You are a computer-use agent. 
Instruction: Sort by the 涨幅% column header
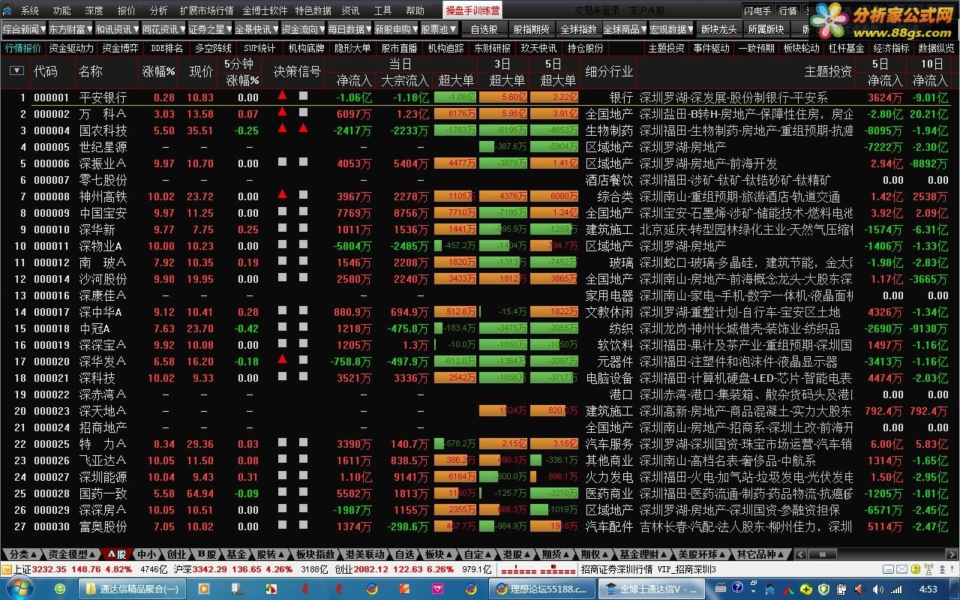(159, 71)
